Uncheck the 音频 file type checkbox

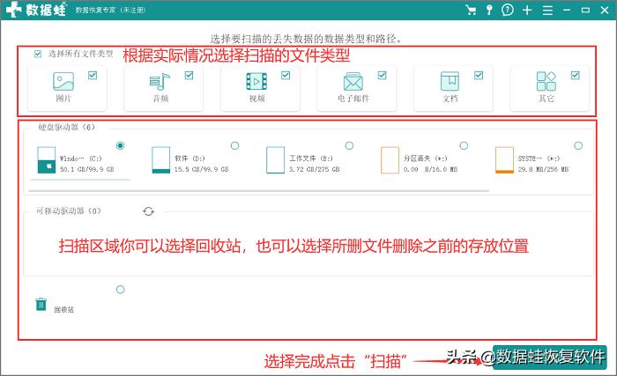pos(189,75)
